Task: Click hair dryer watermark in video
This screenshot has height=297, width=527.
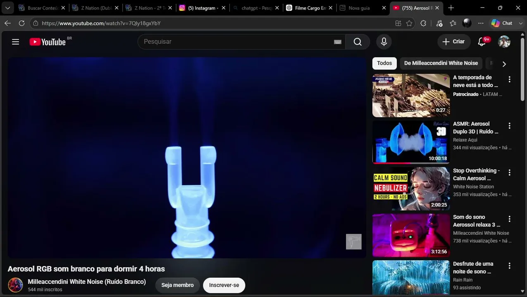Action: pyautogui.click(x=354, y=242)
